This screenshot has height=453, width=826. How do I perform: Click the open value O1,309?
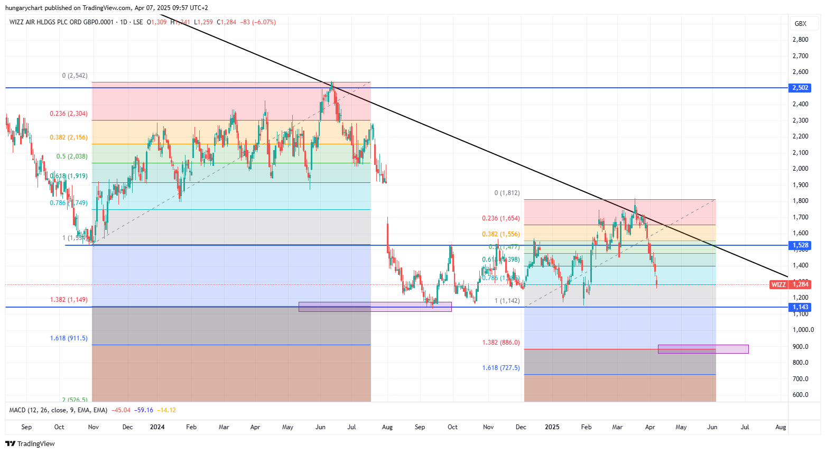[x=156, y=22]
